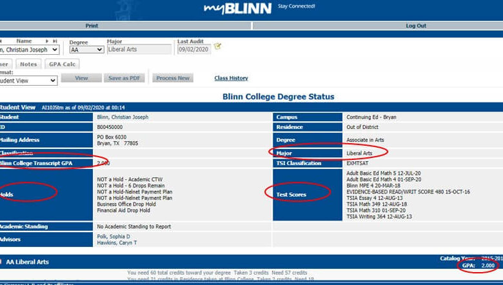
Task: Click TSIA Writing 364 test score
Action: 379,217
